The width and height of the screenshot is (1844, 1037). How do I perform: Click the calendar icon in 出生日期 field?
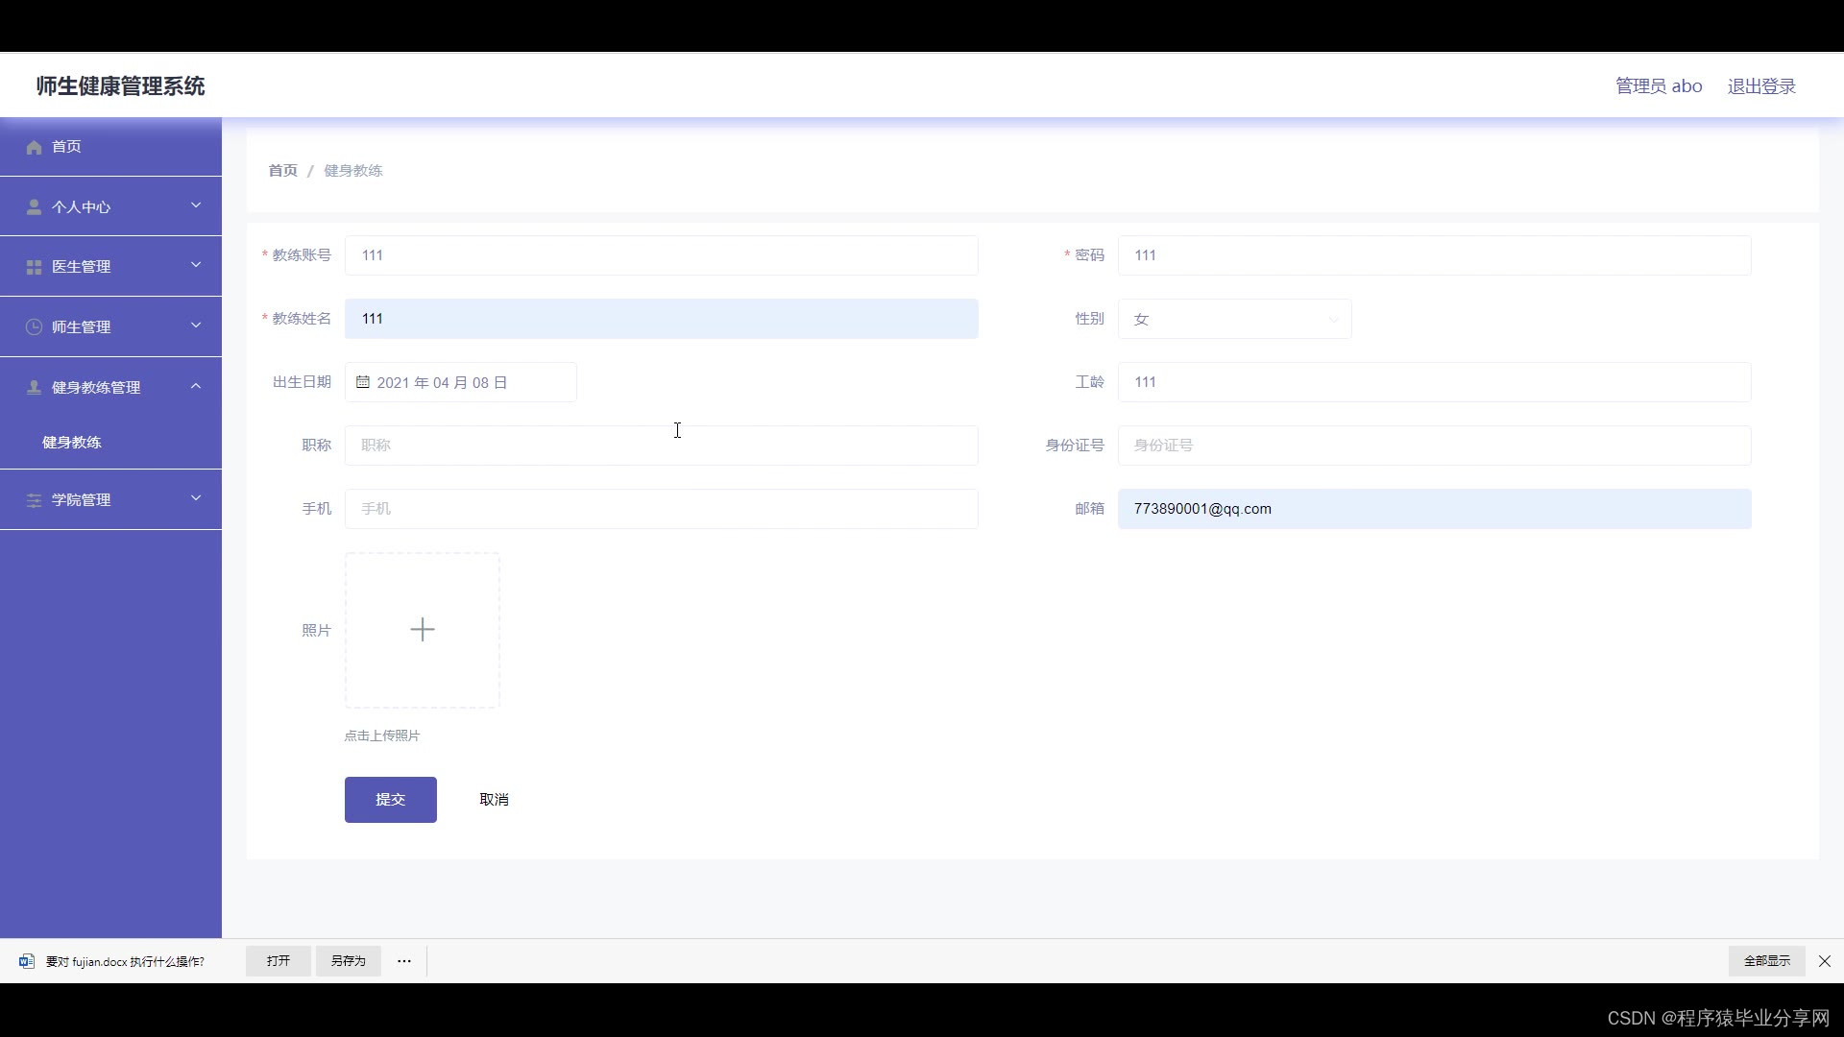pyautogui.click(x=363, y=382)
